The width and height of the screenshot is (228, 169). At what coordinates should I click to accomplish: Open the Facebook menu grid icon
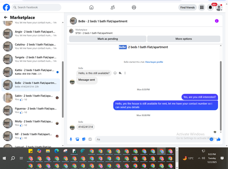coord(202,7)
